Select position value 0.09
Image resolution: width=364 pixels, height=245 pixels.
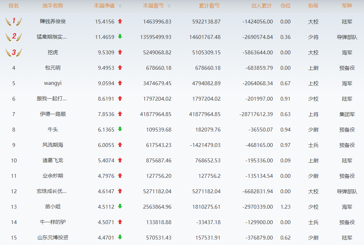point(285,160)
